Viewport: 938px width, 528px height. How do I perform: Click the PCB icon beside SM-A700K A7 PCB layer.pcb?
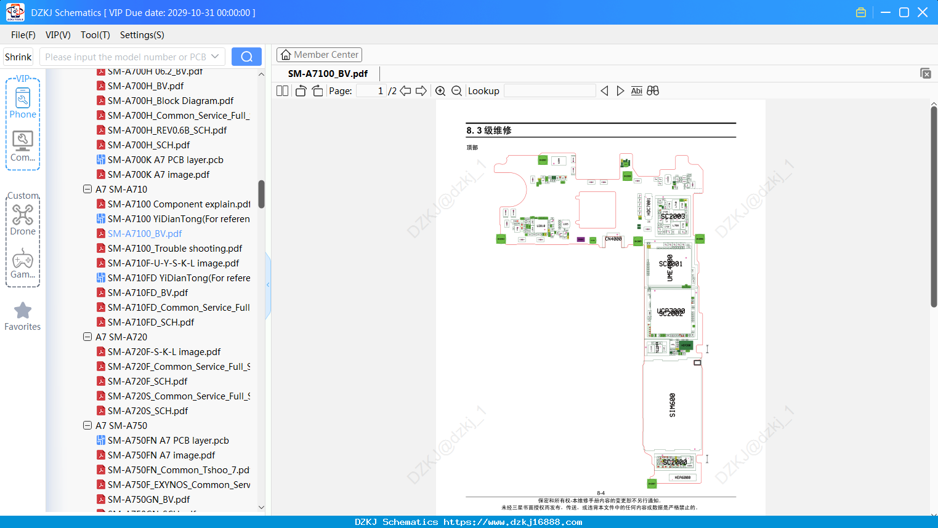101,160
